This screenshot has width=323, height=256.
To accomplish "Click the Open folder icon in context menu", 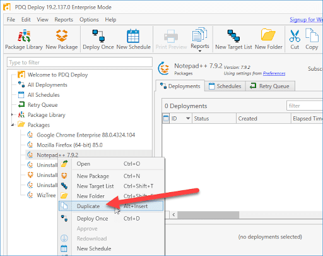I will [x=64, y=164].
